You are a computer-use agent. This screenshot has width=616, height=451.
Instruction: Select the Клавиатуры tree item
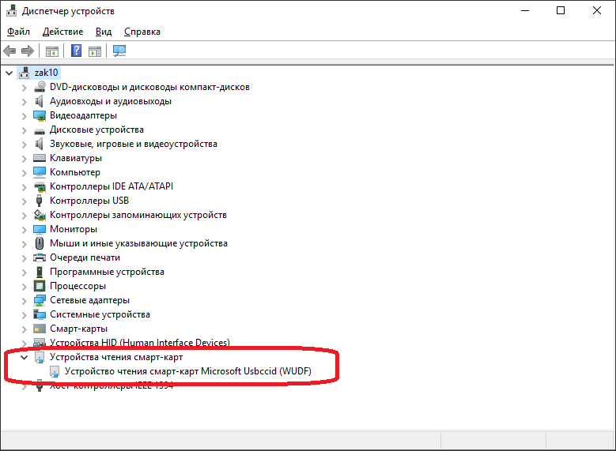click(75, 158)
